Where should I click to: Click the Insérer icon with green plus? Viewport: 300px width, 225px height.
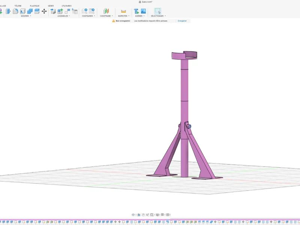pos(136,11)
